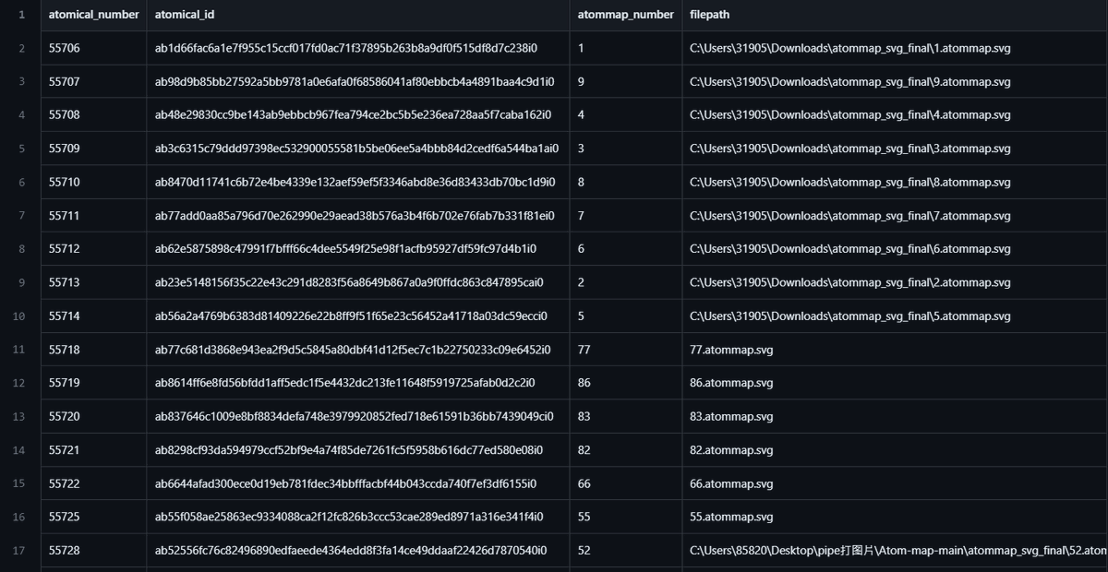The width and height of the screenshot is (1108, 572).
Task: Select the cell containing 55722
Action: coord(93,483)
